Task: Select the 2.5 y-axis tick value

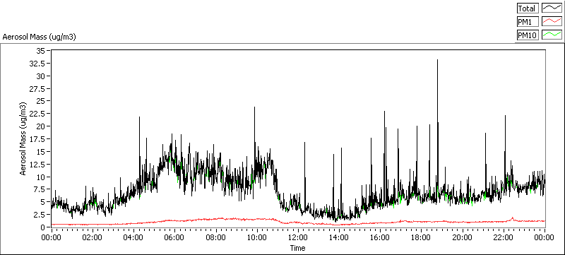Action: click(40, 215)
